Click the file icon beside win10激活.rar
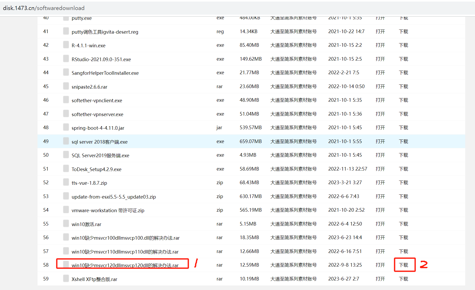 pos(66,223)
